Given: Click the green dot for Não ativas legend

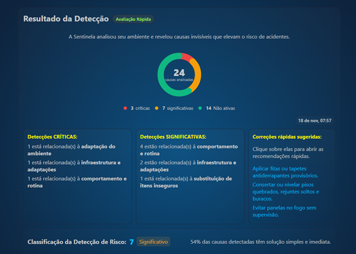Looking at the screenshot, I should tap(200, 108).
